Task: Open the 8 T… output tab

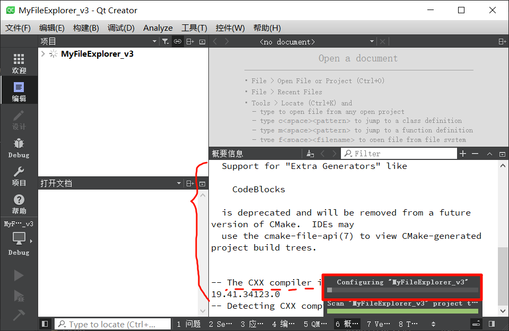Action: [408, 324]
